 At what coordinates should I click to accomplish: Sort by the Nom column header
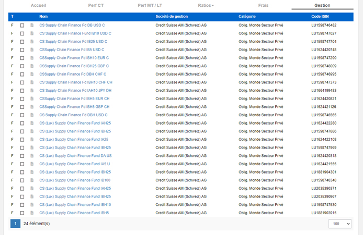pyautogui.click(x=43, y=16)
